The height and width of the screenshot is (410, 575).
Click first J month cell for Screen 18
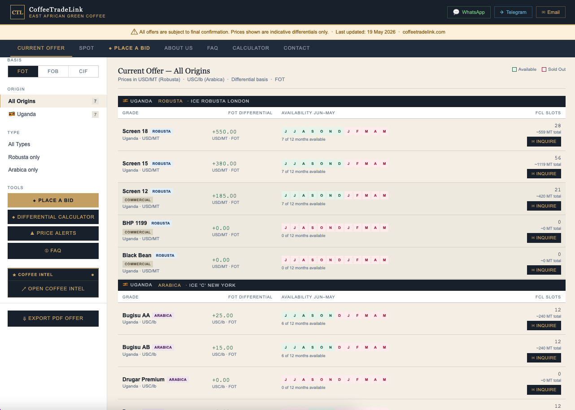pos(286,132)
